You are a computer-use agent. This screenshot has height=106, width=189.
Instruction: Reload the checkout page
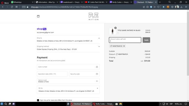click(x=12, y=7)
